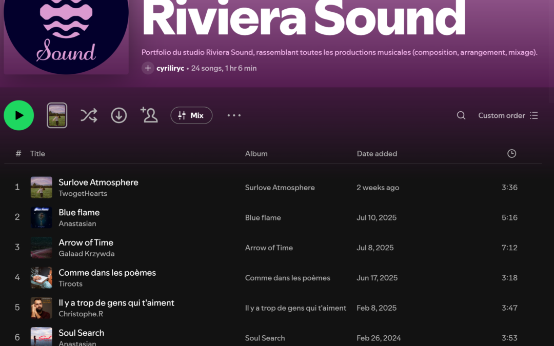Image resolution: width=554 pixels, height=346 pixels.
Task: Click the Jul 10, 2025 date added
Action: 377,217
